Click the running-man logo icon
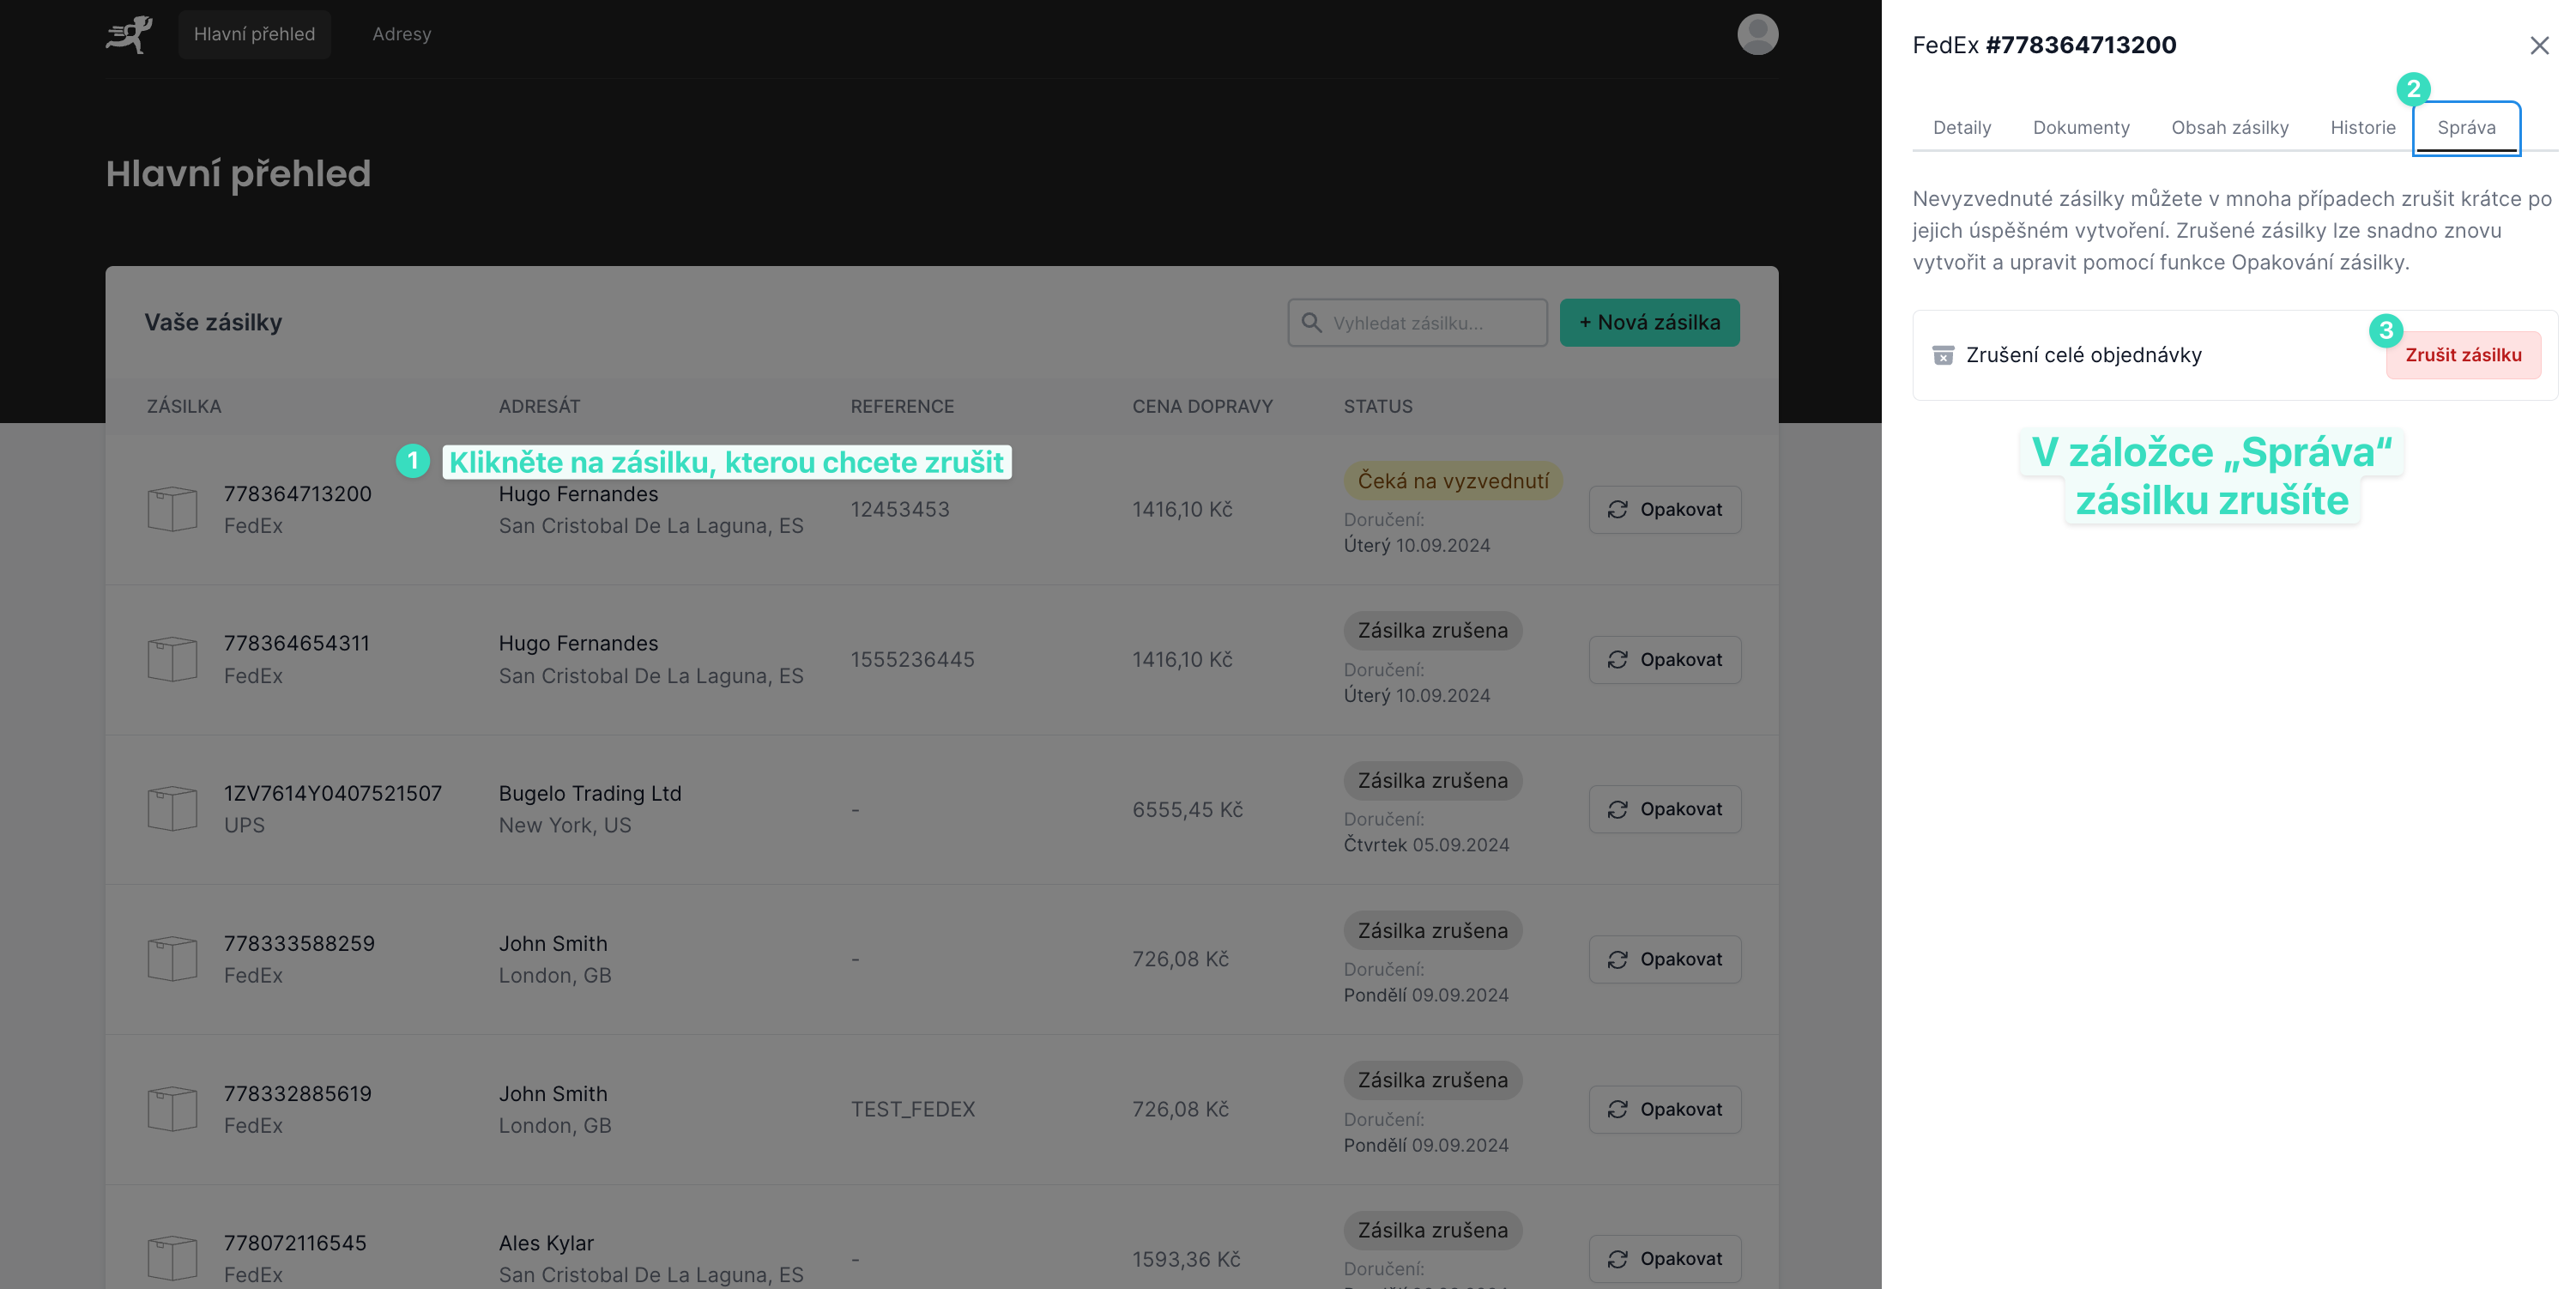 [129, 34]
